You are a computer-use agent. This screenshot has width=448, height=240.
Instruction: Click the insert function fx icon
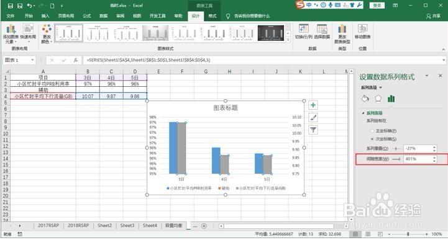(x=75, y=60)
